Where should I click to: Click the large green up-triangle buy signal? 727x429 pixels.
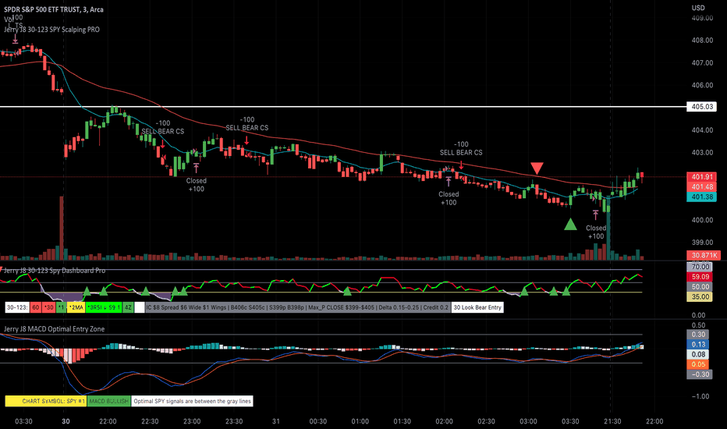coord(570,224)
